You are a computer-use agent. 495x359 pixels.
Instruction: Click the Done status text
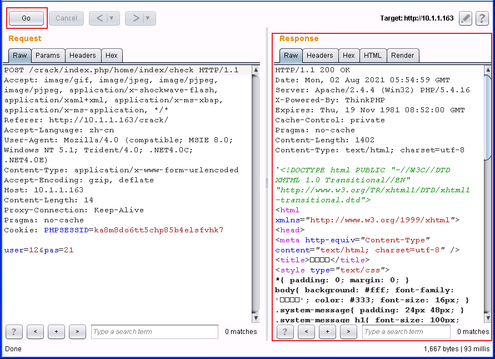click(13, 349)
